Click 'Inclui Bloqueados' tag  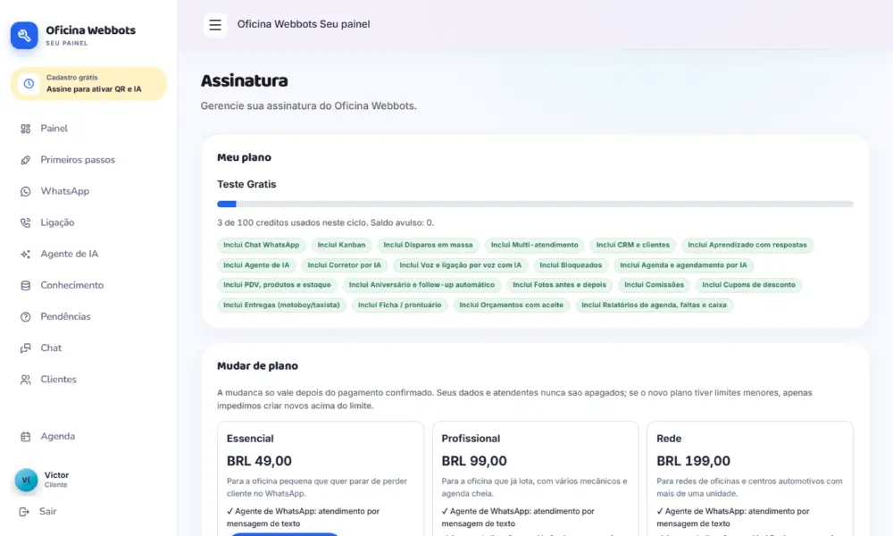[571, 265]
